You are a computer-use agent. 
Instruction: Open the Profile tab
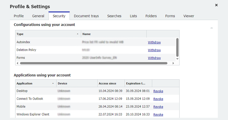coord(19,16)
